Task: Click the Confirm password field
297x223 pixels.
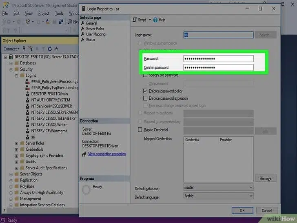Action: coord(218,67)
